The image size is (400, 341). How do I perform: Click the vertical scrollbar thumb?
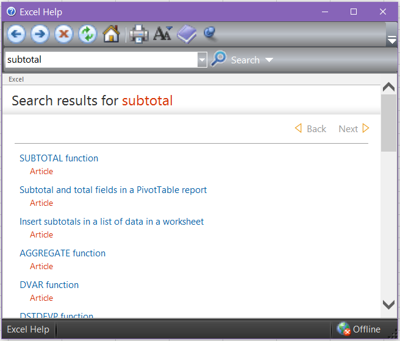point(389,123)
